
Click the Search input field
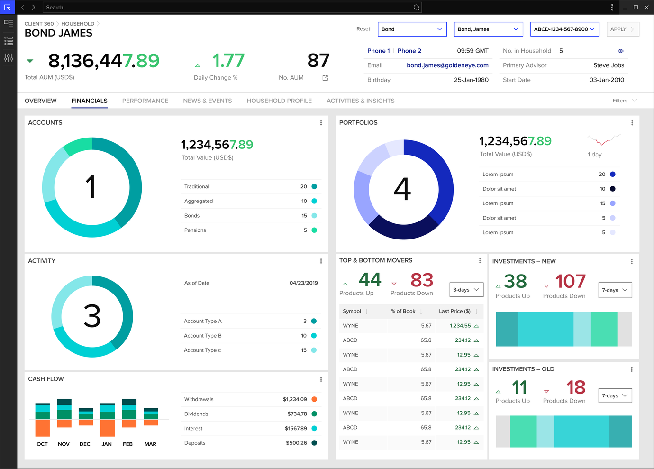232,7
